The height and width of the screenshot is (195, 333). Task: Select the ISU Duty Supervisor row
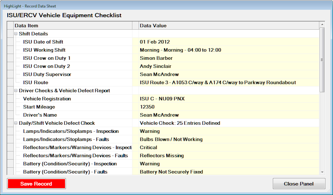47,74
